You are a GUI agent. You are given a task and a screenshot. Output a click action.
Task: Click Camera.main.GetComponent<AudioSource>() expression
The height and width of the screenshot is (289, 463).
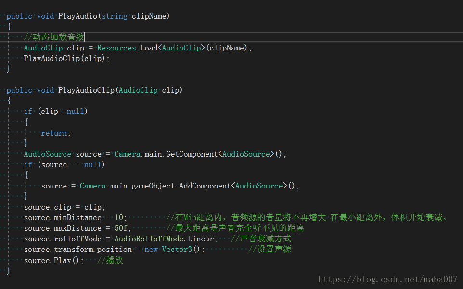[198, 154]
